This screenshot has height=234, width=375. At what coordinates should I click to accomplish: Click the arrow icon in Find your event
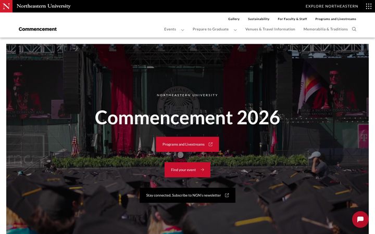tap(202, 170)
